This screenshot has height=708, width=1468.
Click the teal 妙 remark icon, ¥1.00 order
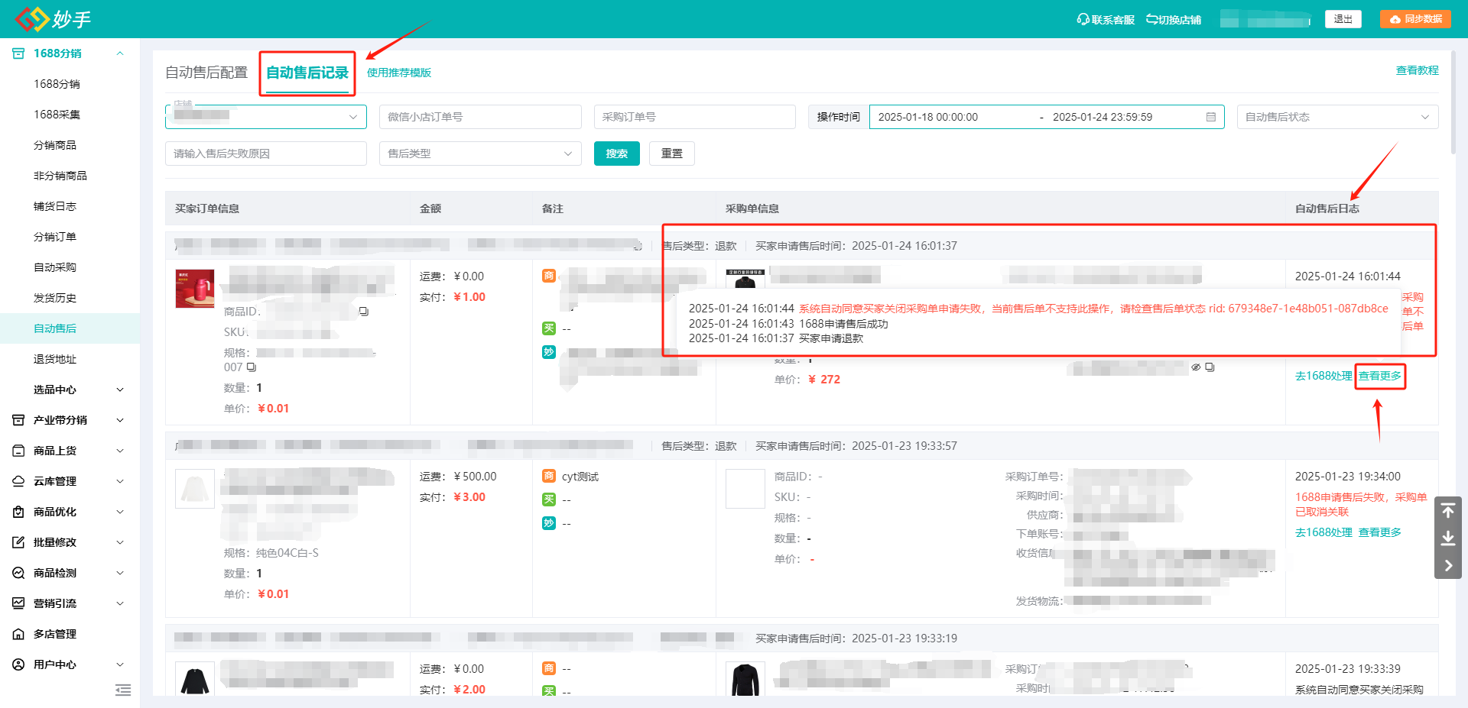(x=549, y=352)
